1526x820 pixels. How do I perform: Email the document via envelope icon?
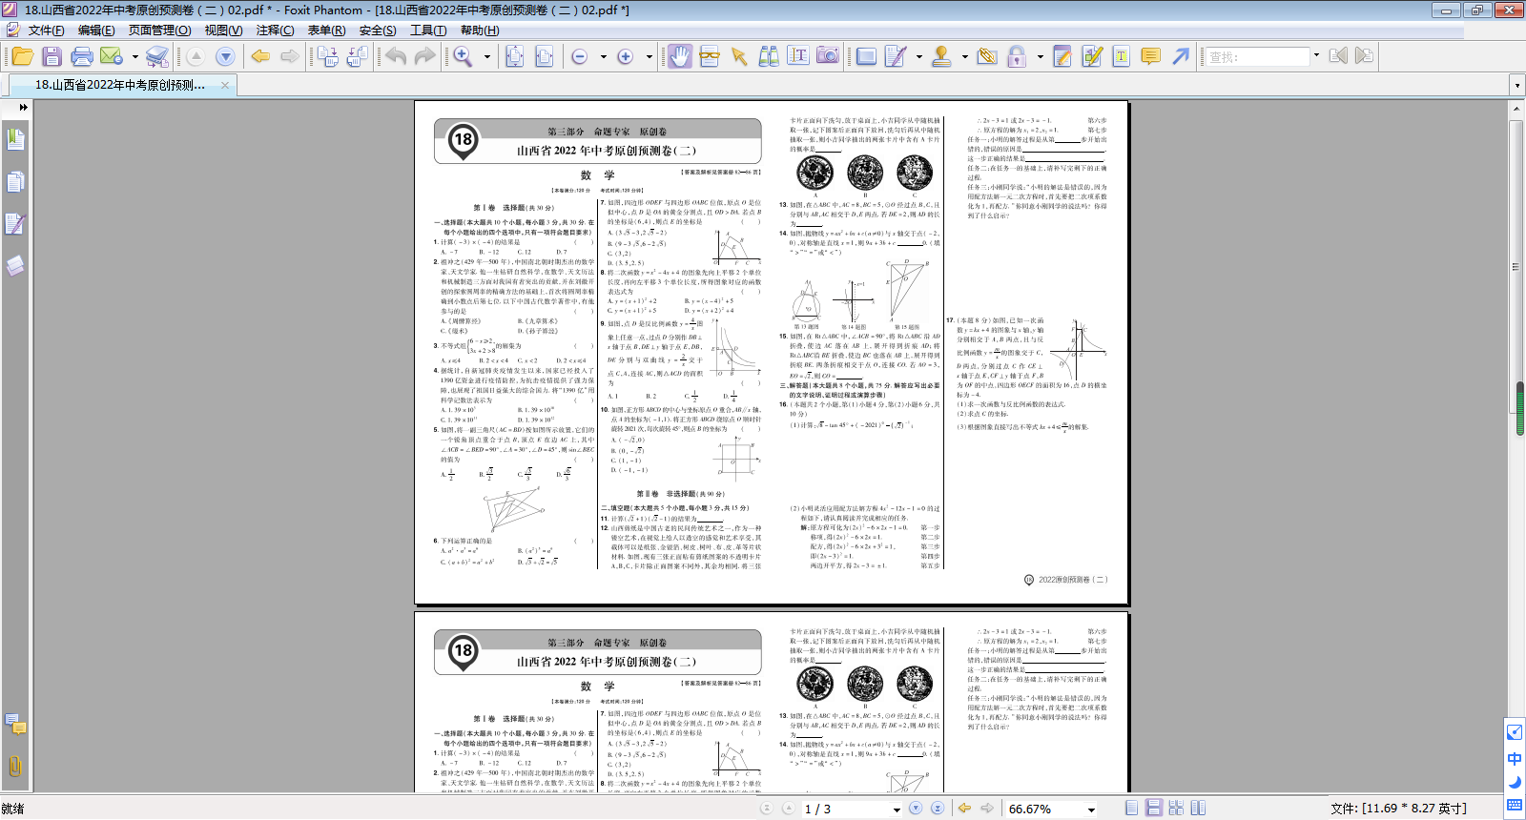tap(111, 57)
